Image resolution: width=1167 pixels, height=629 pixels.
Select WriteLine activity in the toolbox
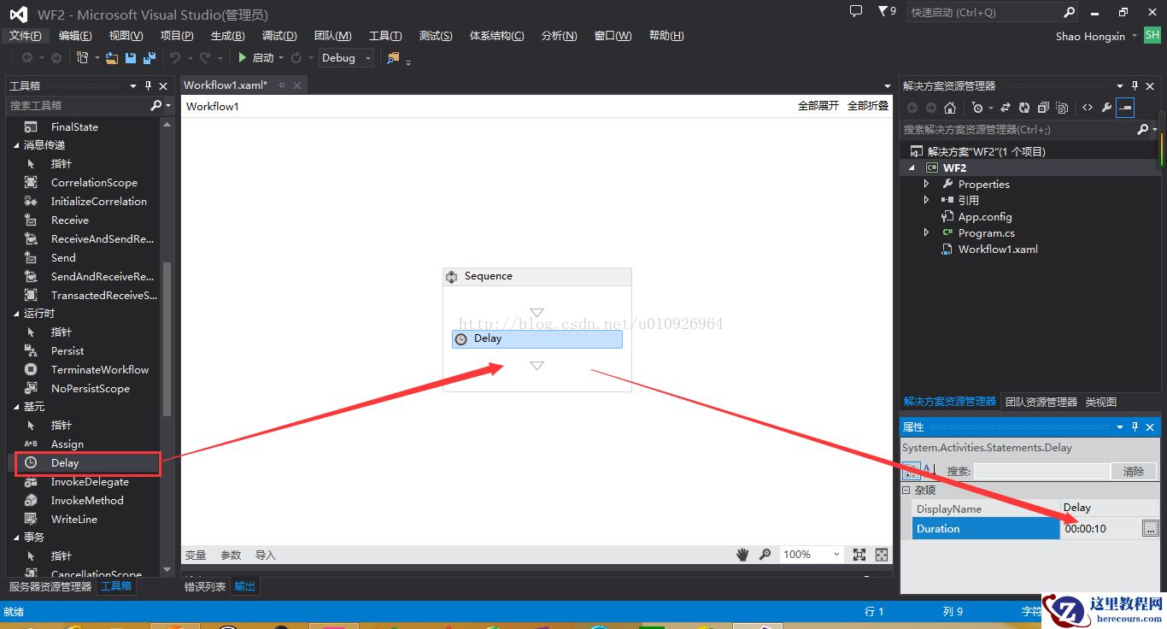pos(73,519)
